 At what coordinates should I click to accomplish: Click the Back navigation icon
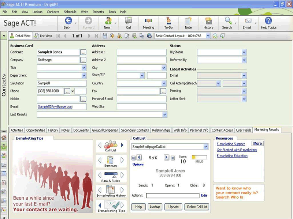(x=68, y=21)
